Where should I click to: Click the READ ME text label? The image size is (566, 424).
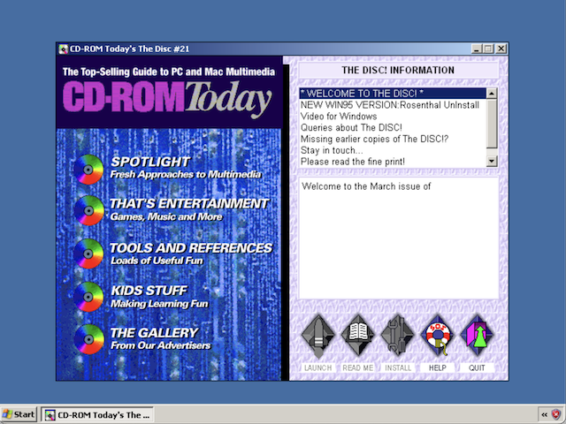pyautogui.click(x=357, y=367)
